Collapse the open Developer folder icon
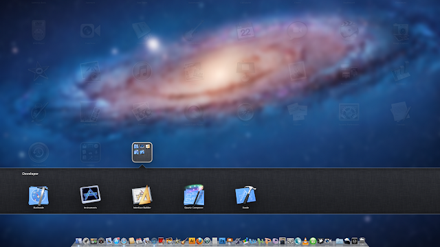This screenshot has height=247, width=440. pyautogui.click(x=142, y=152)
